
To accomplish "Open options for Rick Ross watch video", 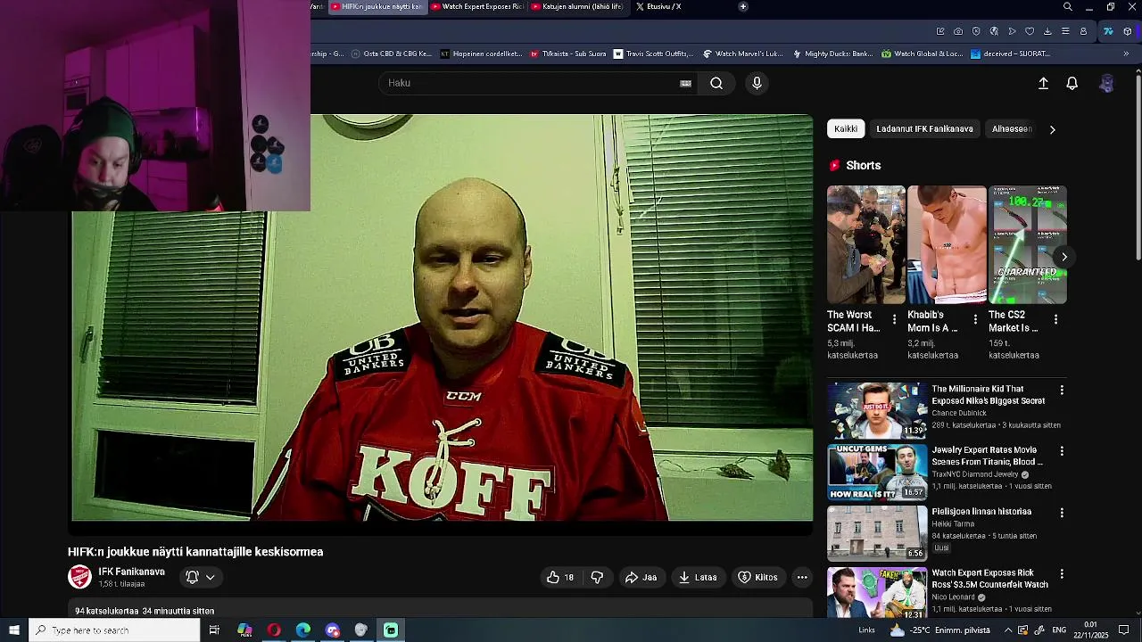I will [x=1062, y=574].
